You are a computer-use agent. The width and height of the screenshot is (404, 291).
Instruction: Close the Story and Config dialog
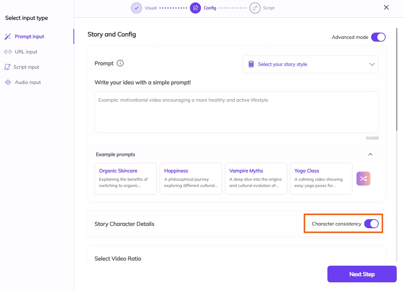[x=386, y=7]
